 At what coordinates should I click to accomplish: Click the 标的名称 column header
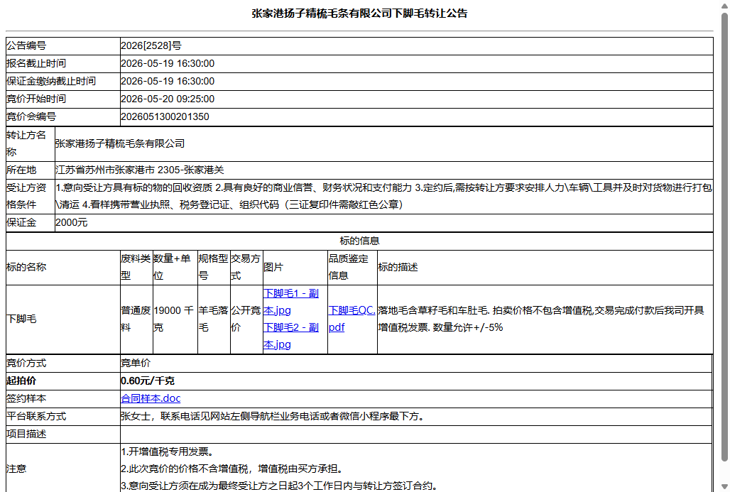click(63, 267)
